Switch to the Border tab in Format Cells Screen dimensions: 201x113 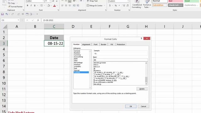[x=104, y=45]
